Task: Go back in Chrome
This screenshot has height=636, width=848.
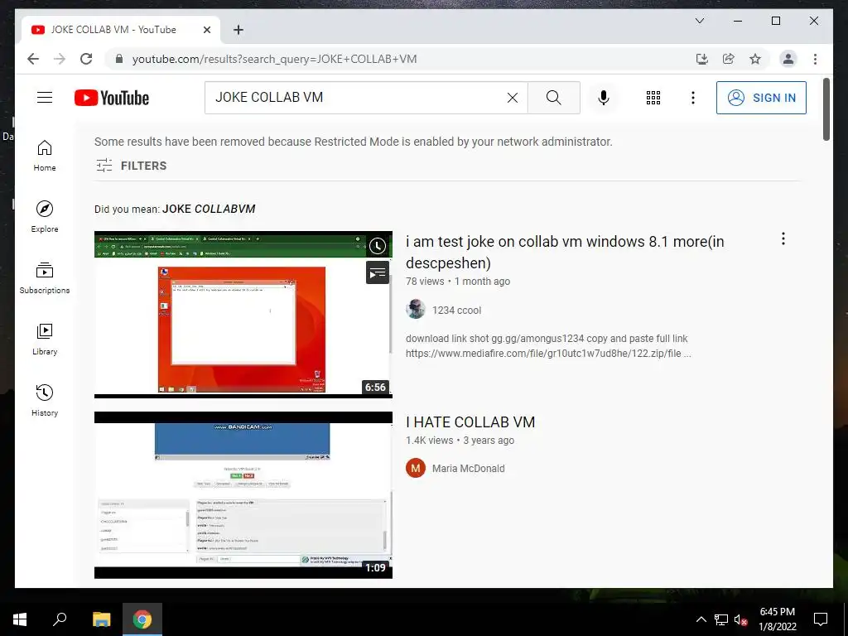Action: click(x=33, y=59)
